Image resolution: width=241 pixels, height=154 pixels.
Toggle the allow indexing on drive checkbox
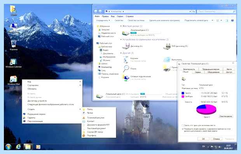tap(183, 129)
